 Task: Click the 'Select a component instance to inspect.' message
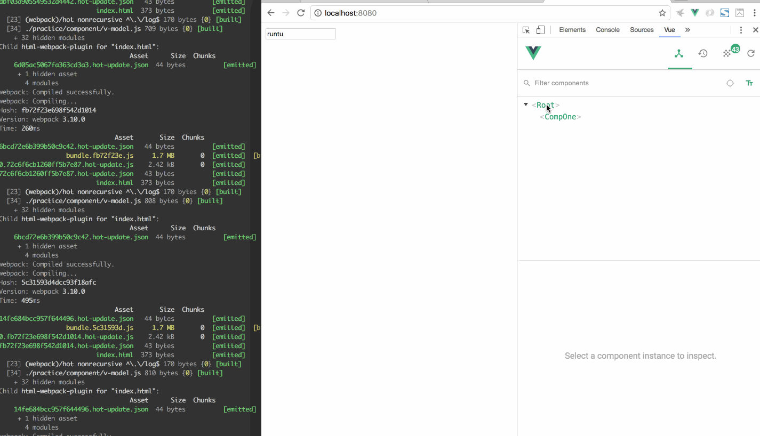[x=641, y=356]
